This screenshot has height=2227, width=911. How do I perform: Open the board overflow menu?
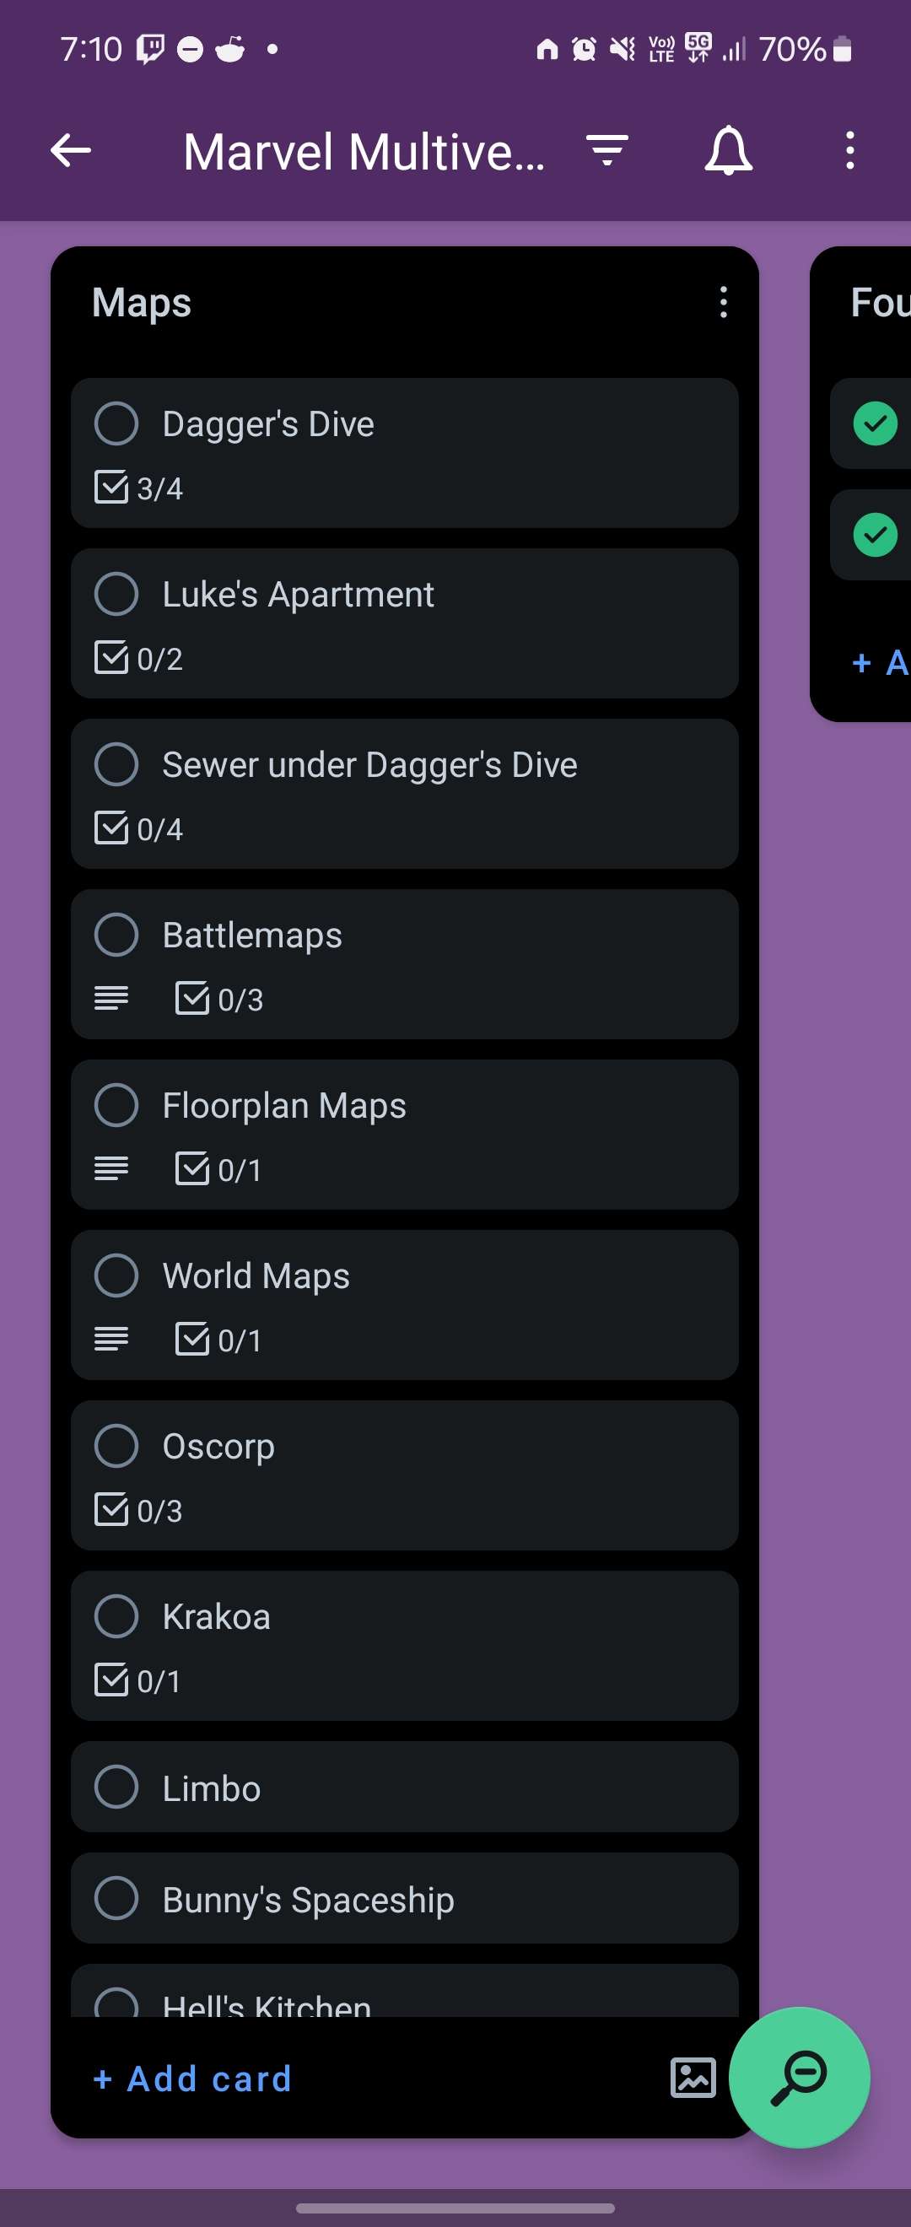849,151
